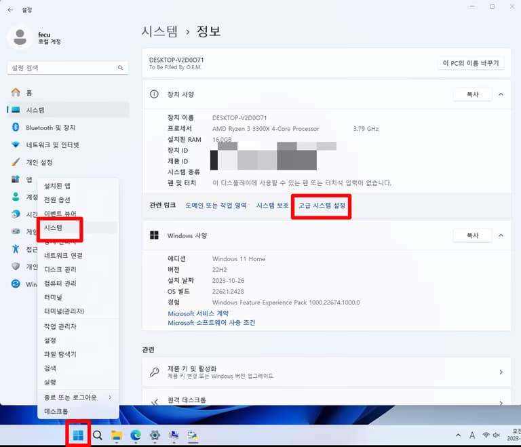This screenshot has width=521, height=447.
Task: Open Microsoft Edge from taskbar
Action: (136, 435)
